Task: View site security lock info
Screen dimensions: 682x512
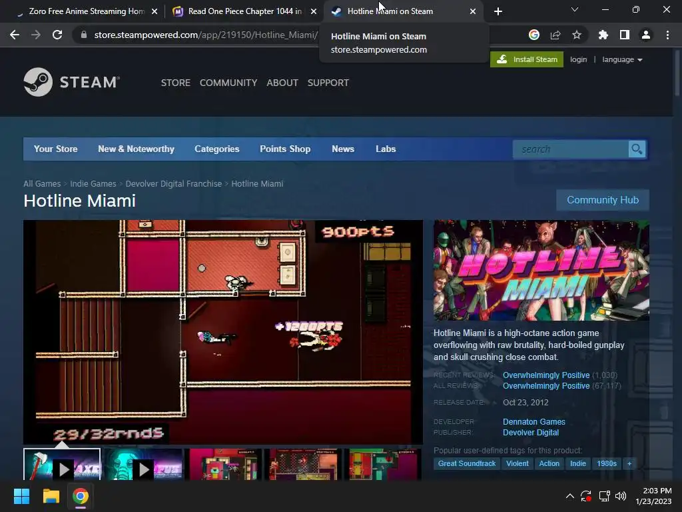Action: pos(84,35)
